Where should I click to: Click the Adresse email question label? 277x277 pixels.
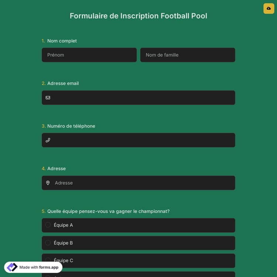[x=63, y=83]
